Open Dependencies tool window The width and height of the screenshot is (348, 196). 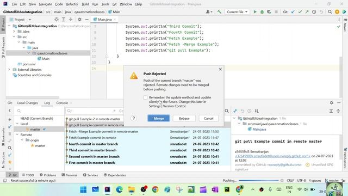(115, 175)
